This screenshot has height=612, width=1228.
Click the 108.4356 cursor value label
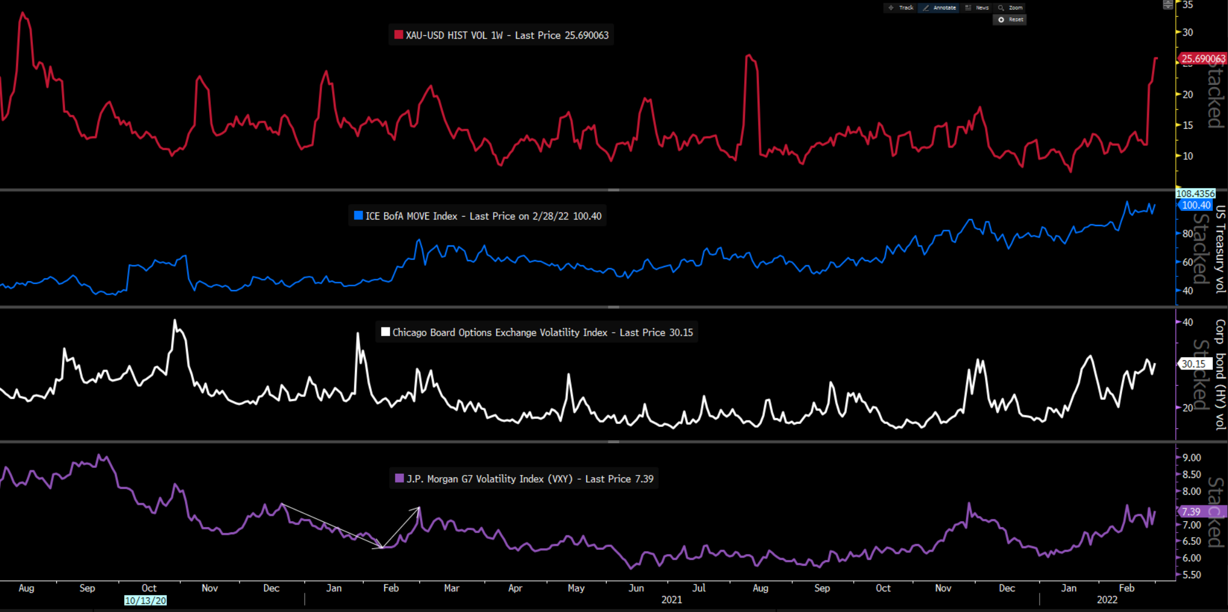1195,193
